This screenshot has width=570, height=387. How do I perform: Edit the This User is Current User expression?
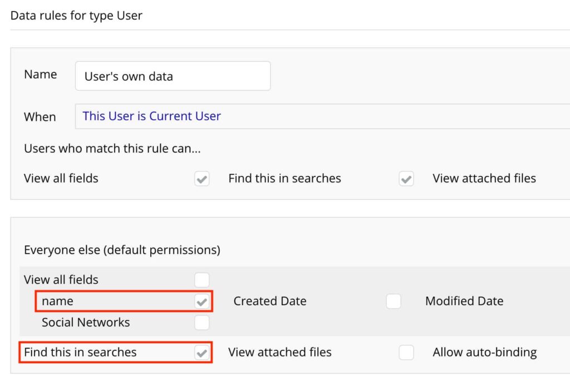(151, 116)
